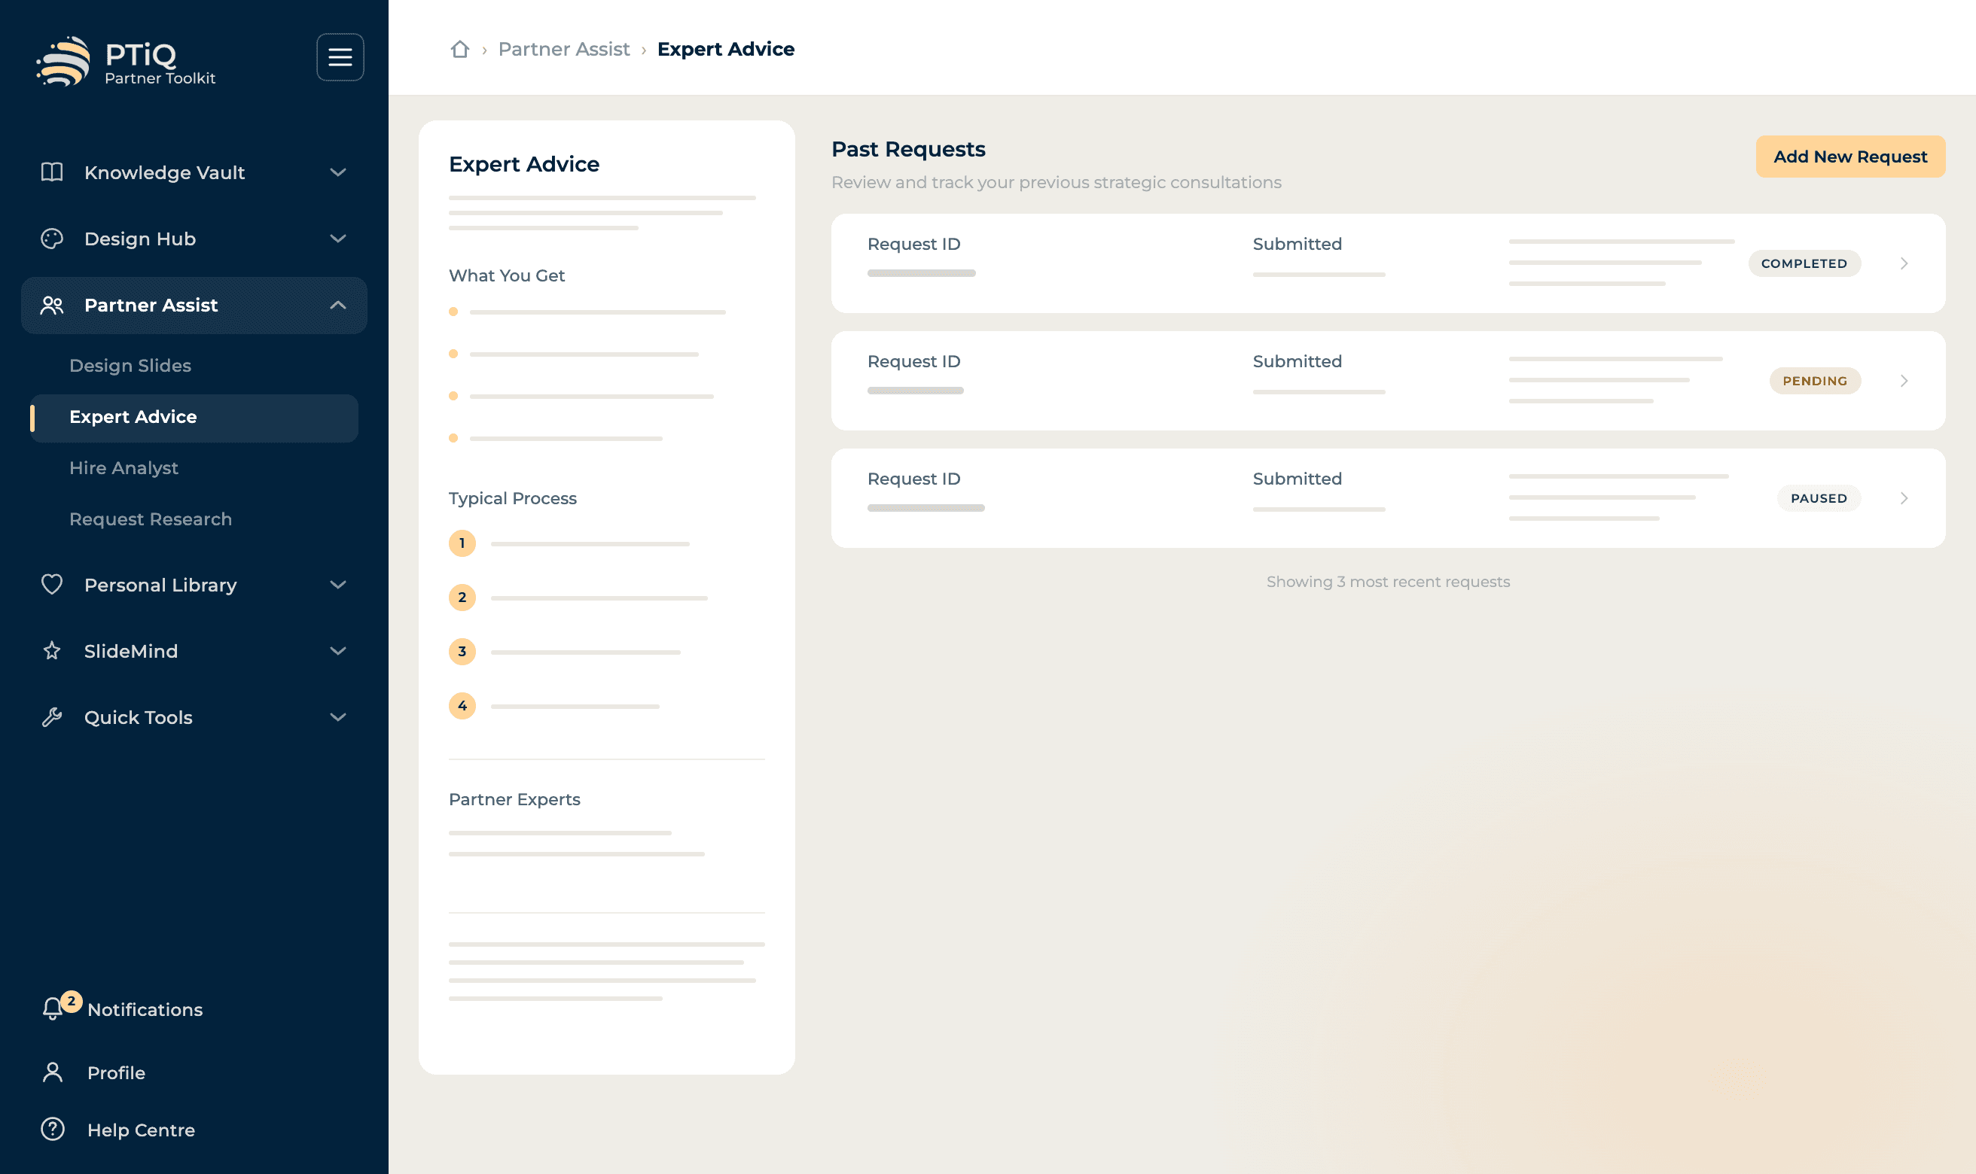This screenshot has height=1174, width=1976.
Task: Click the Add New Request button
Action: (x=1851, y=157)
